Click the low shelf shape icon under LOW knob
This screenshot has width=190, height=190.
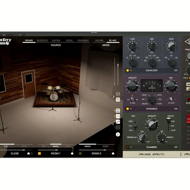[132, 52]
